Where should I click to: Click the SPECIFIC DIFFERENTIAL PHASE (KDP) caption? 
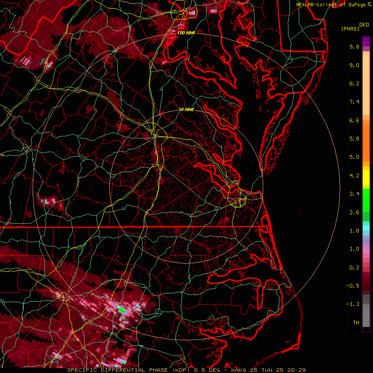pos(129,370)
